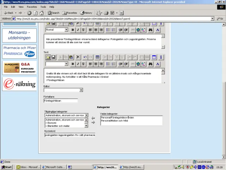Open the Edit menu

tap(13, 7)
